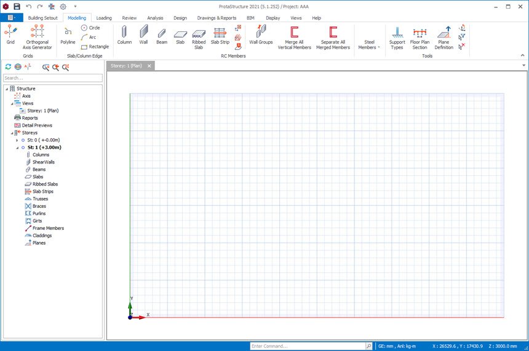Click the first magnifier filter icon

coord(46,67)
